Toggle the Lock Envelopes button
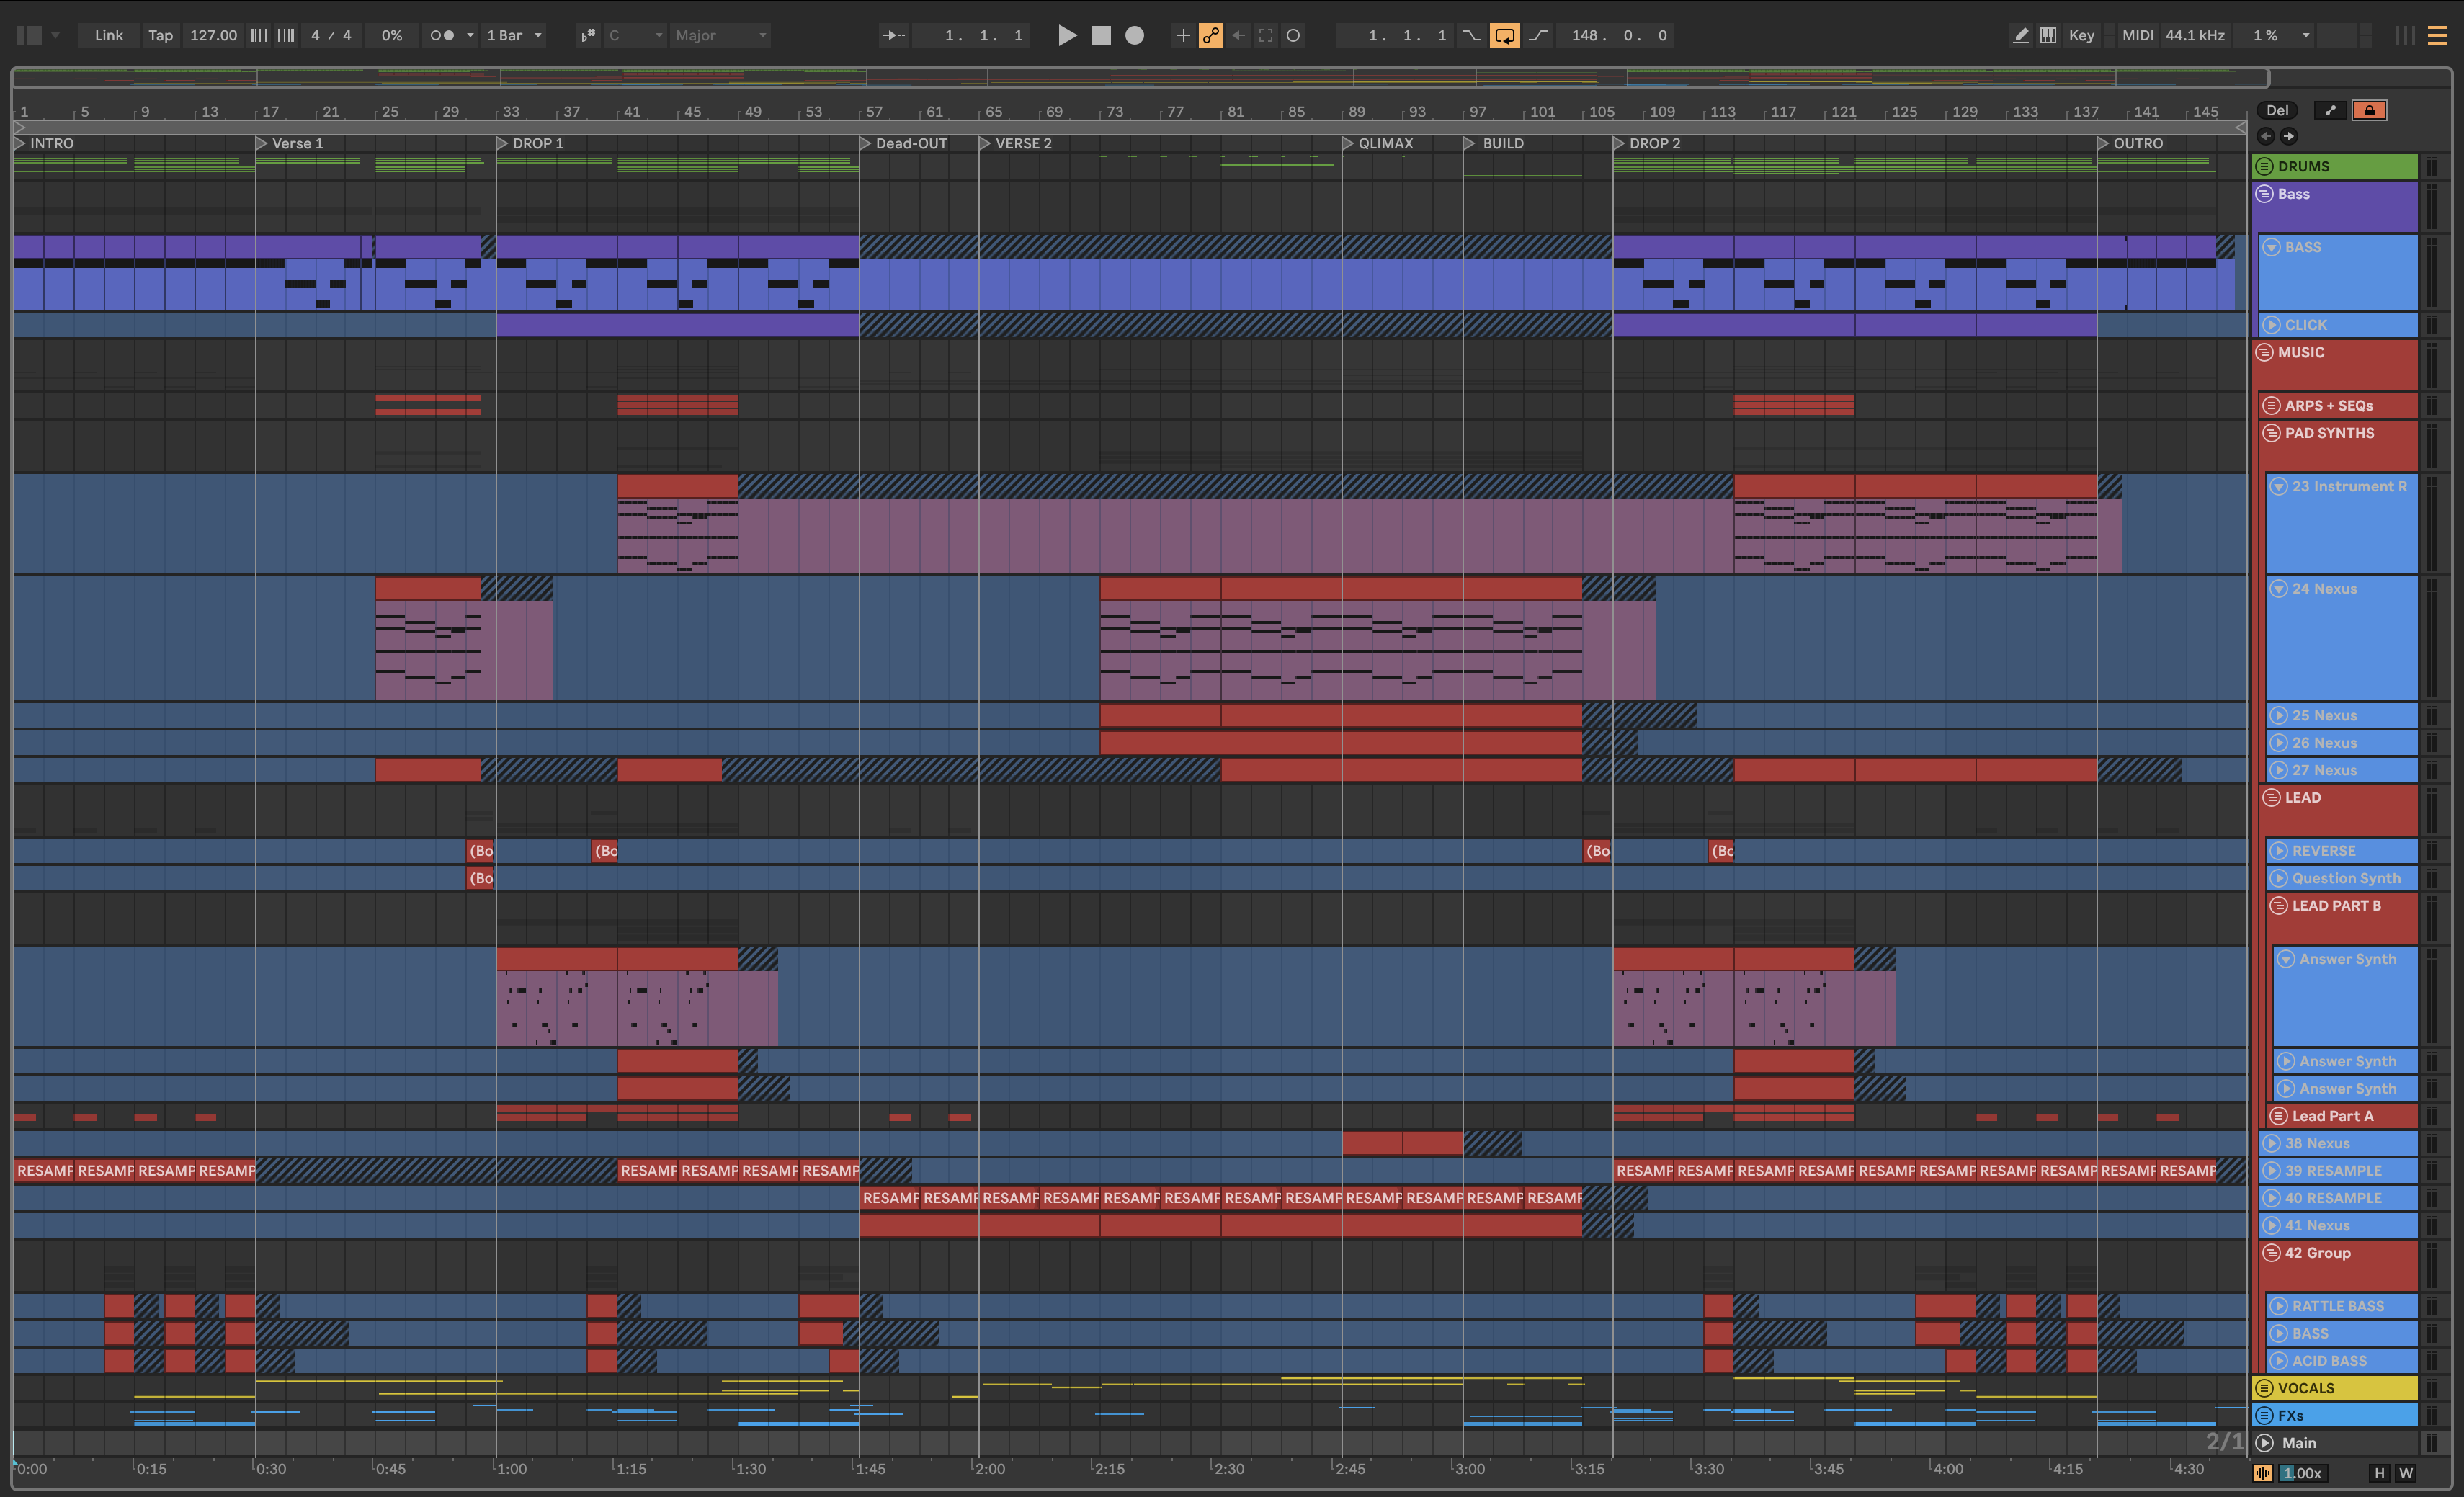This screenshot has width=2464, height=1497. coord(2369,110)
